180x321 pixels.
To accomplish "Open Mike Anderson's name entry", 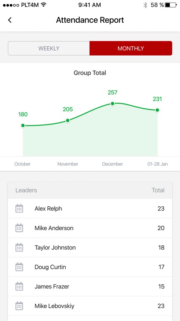I will (54, 228).
